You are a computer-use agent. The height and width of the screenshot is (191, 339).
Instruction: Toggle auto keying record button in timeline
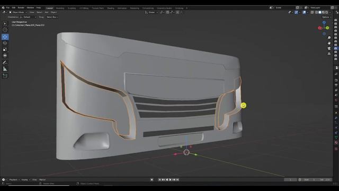coord(152,180)
